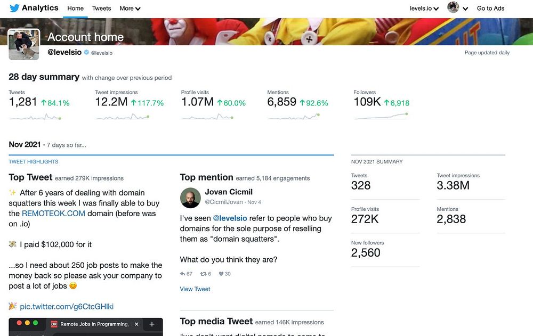Screen dimensions: 533x336
Task: Click the Page updated daily text
Action: pos(487,53)
